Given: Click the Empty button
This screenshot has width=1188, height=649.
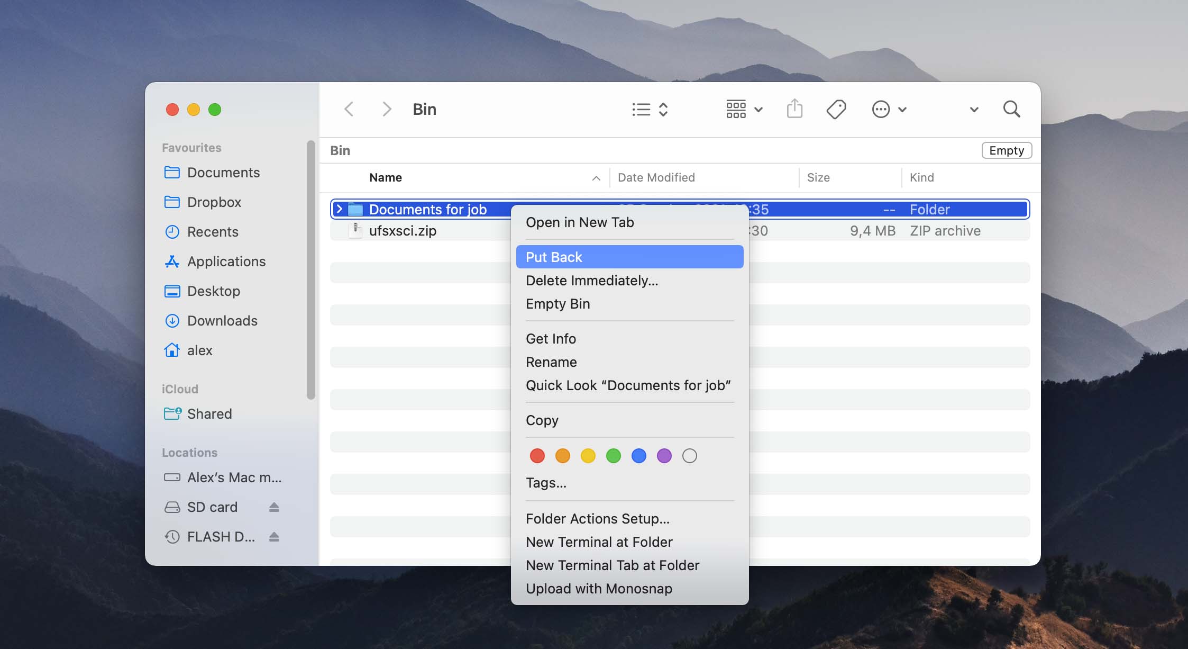Looking at the screenshot, I should click(1007, 150).
